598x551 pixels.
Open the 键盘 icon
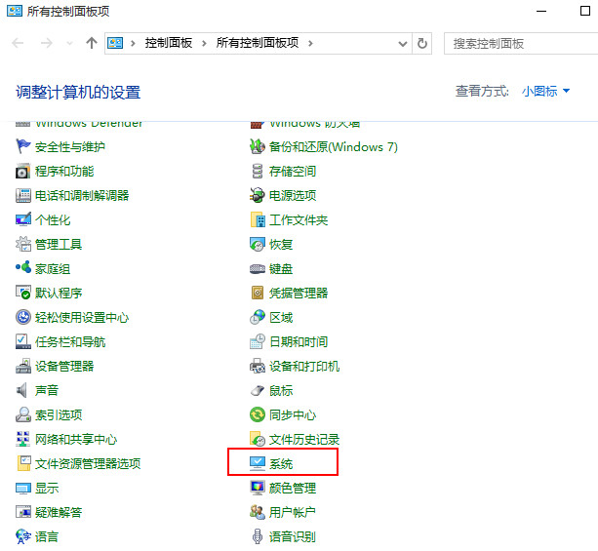click(257, 269)
